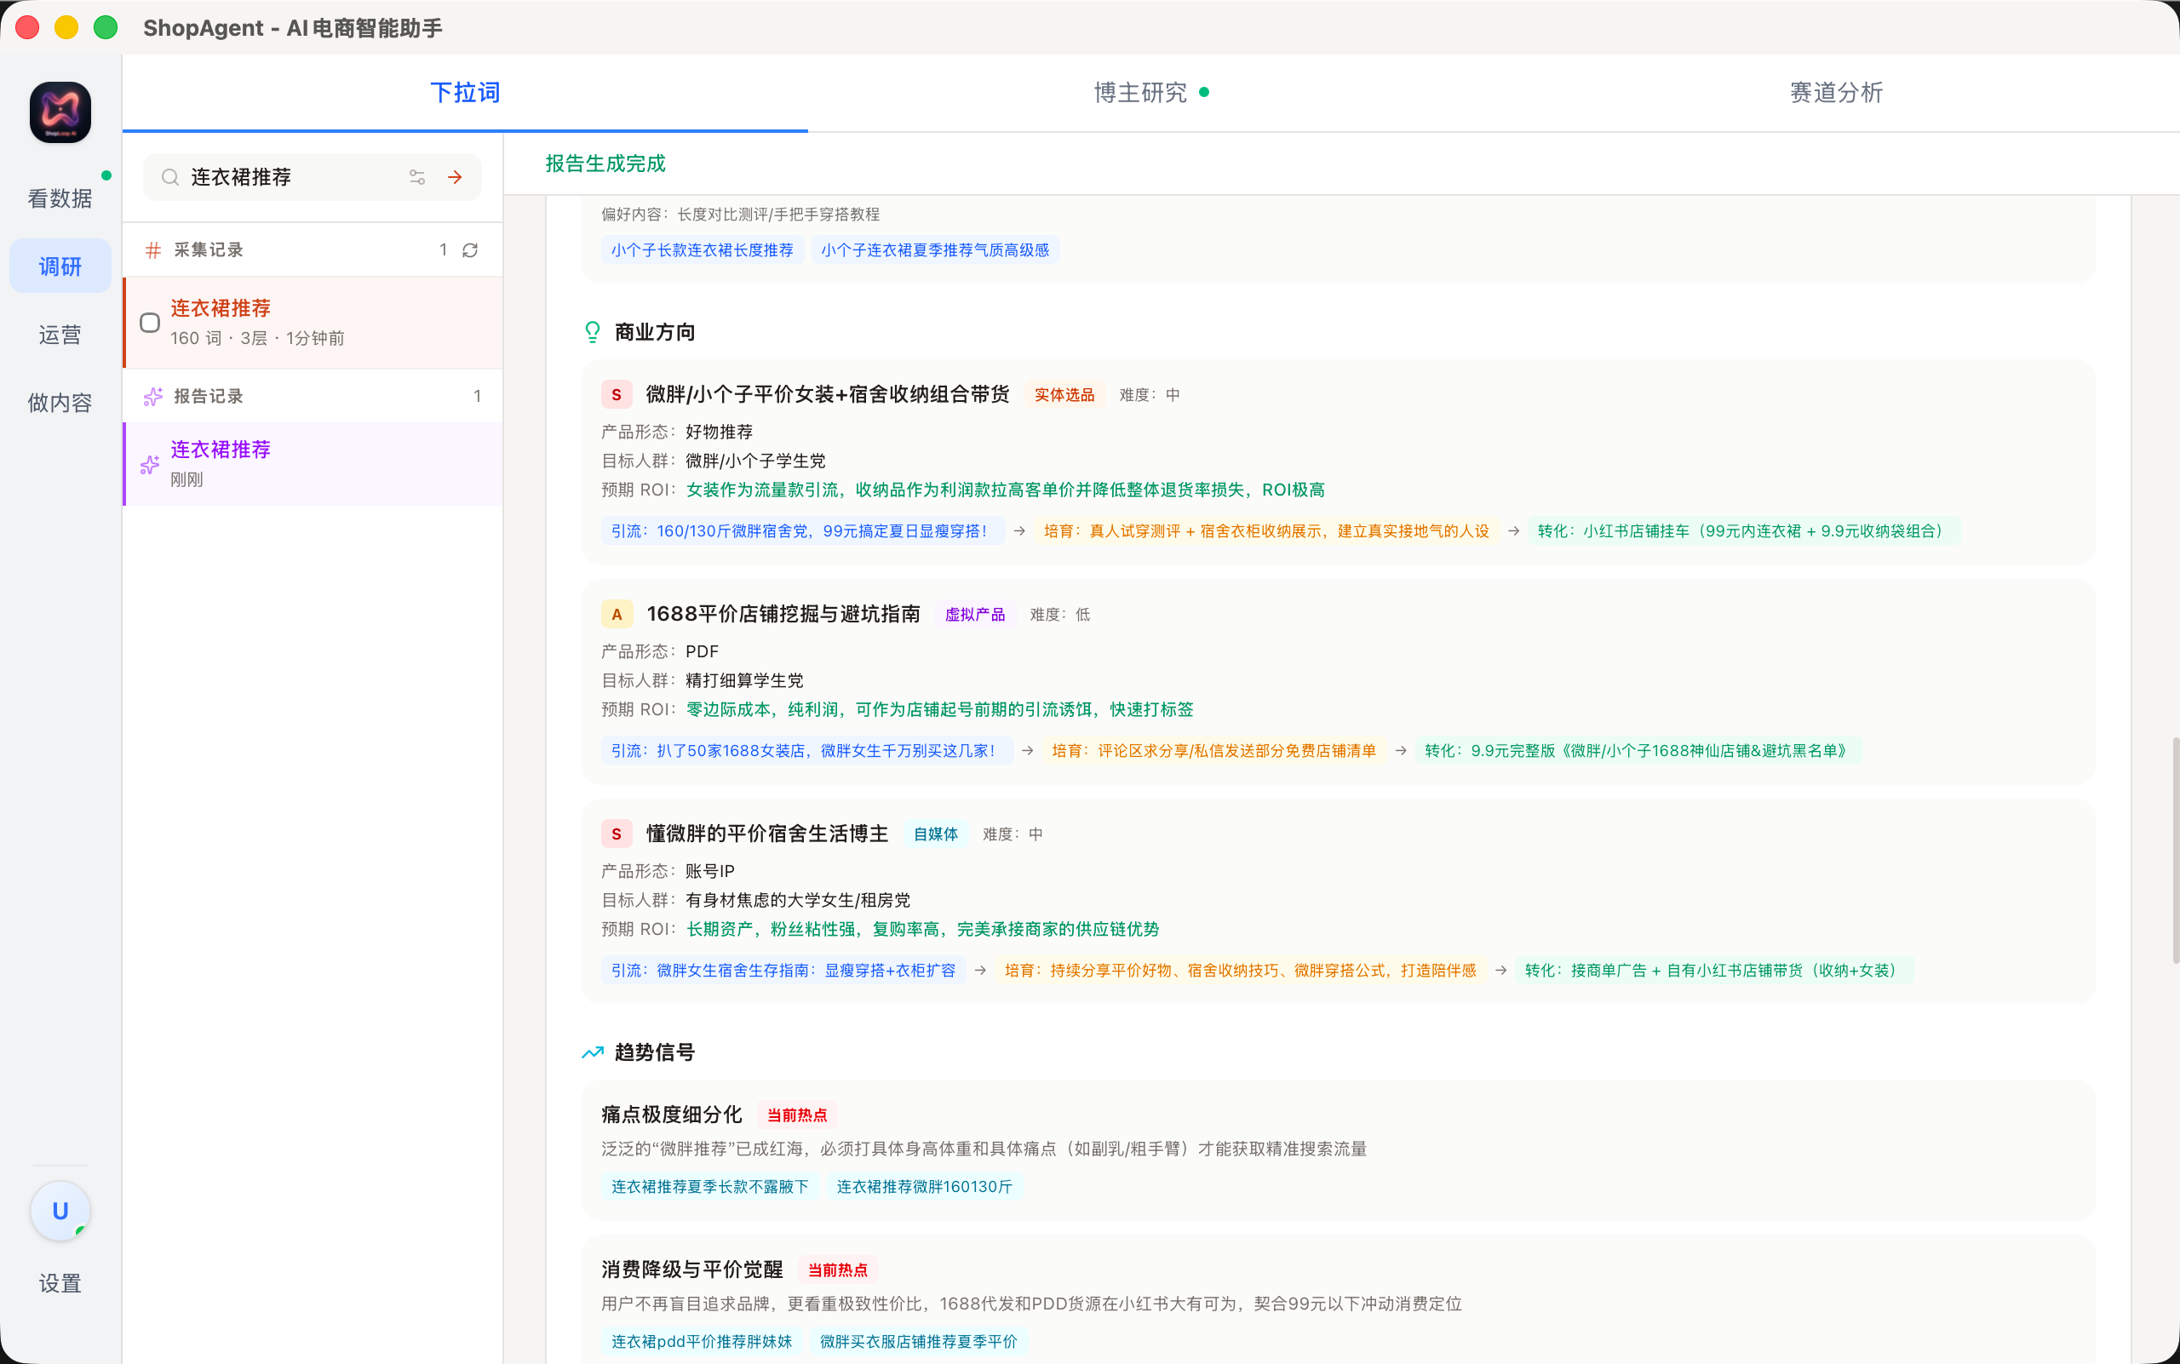Click the sparkle icon beside 报告记录
Viewport: 2180px width, 1364px height.
153,396
